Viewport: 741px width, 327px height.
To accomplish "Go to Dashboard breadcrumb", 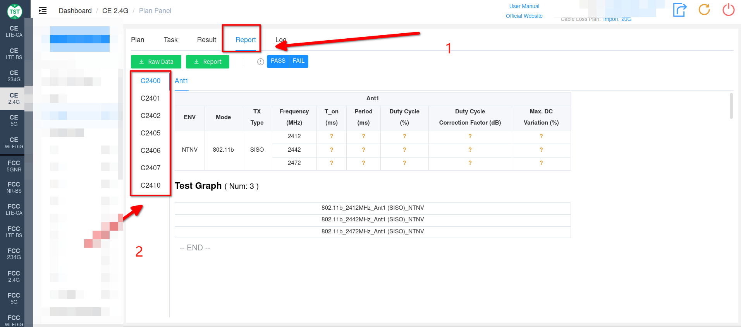I will [75, 11].
